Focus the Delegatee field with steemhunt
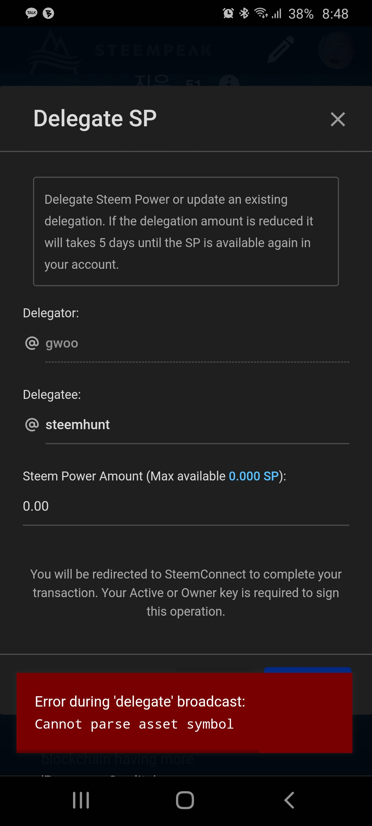 click(x=197, y=425)
